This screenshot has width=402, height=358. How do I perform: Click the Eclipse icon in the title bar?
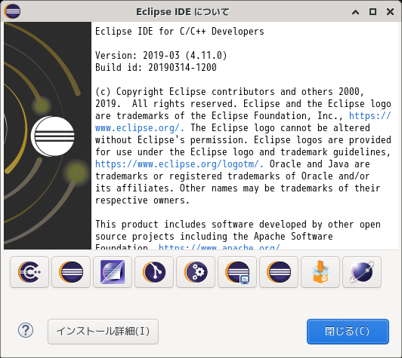coord(12,11)
